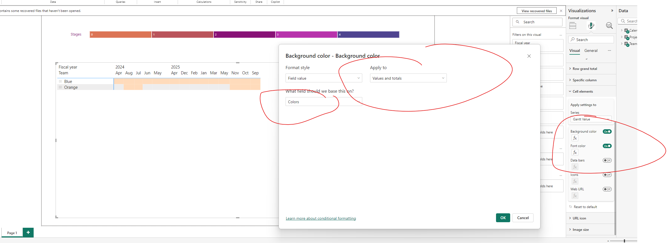667x243 pixels.
Task: Expand the Blue team row
Action: [x=60, y=81]
